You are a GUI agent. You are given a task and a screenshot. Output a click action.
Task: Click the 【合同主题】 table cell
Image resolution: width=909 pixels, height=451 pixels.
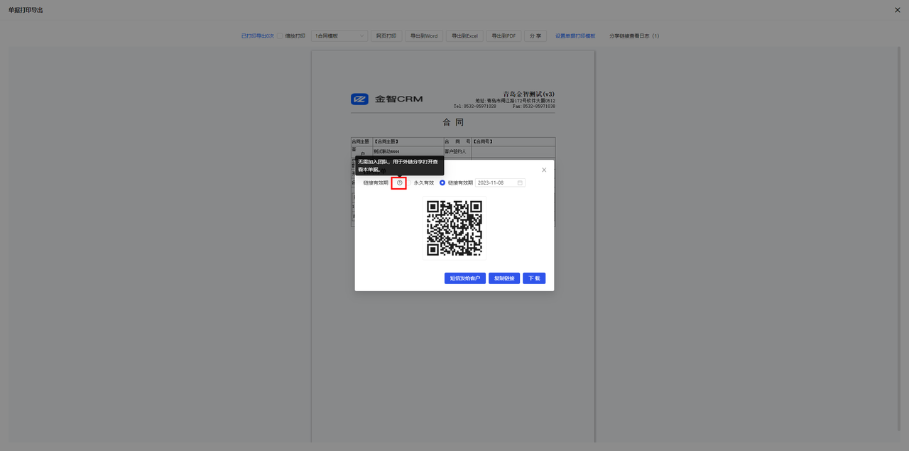(408, 141)
